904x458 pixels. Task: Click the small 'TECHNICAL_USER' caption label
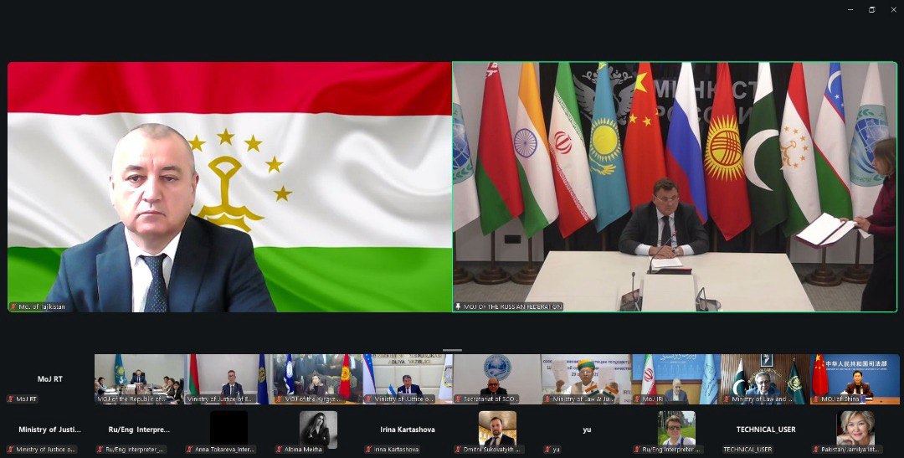[x=747, y=450]
